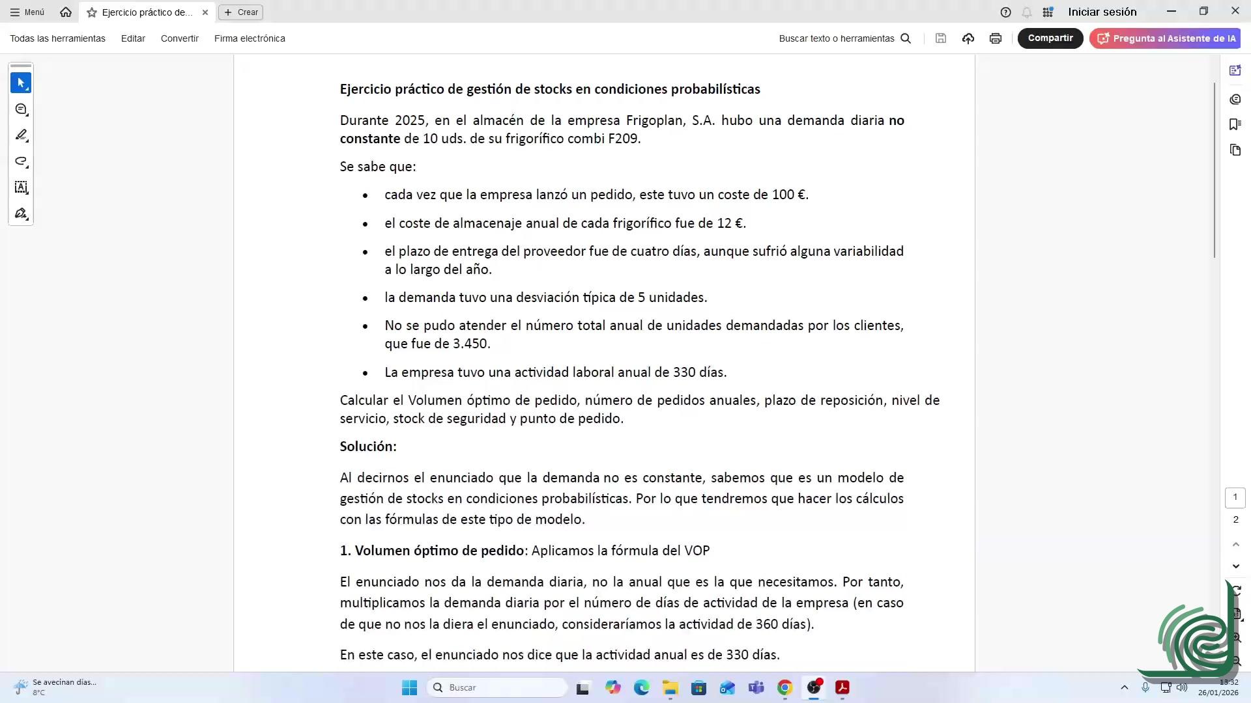Open Todas las herramientas menu
1251x703 pixels.
pos(57,38)
